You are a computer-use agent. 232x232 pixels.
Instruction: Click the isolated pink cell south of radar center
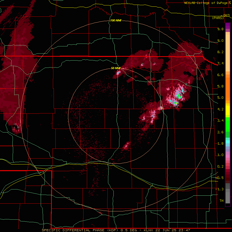point(127,145)
